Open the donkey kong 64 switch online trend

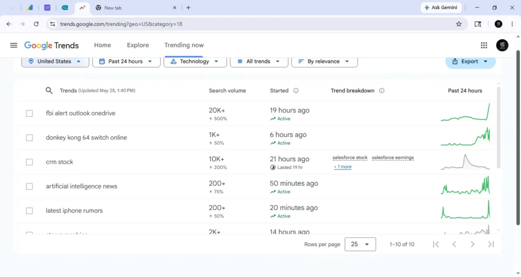pyautogui.click(x=86, y=137)
